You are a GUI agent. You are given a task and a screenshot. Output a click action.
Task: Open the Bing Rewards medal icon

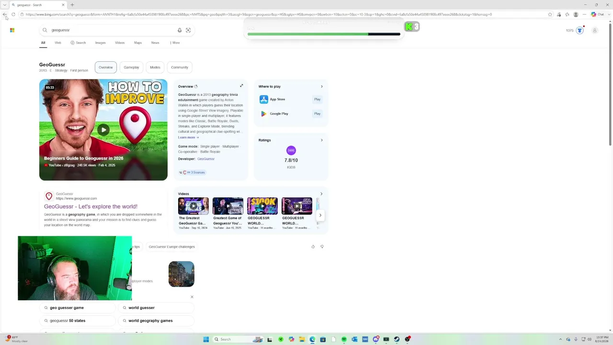tap(579, 31)
